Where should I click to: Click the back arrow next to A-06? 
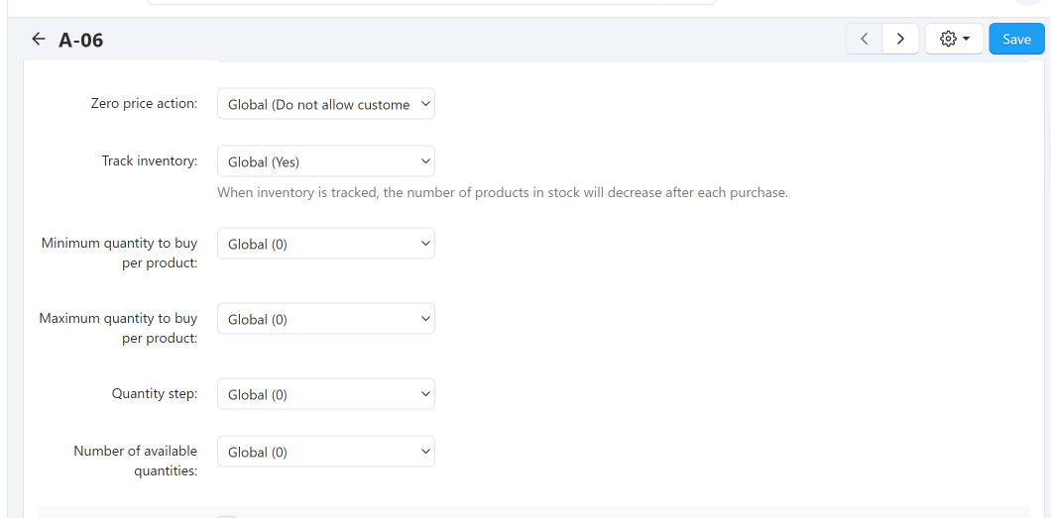tap(39, 40)
